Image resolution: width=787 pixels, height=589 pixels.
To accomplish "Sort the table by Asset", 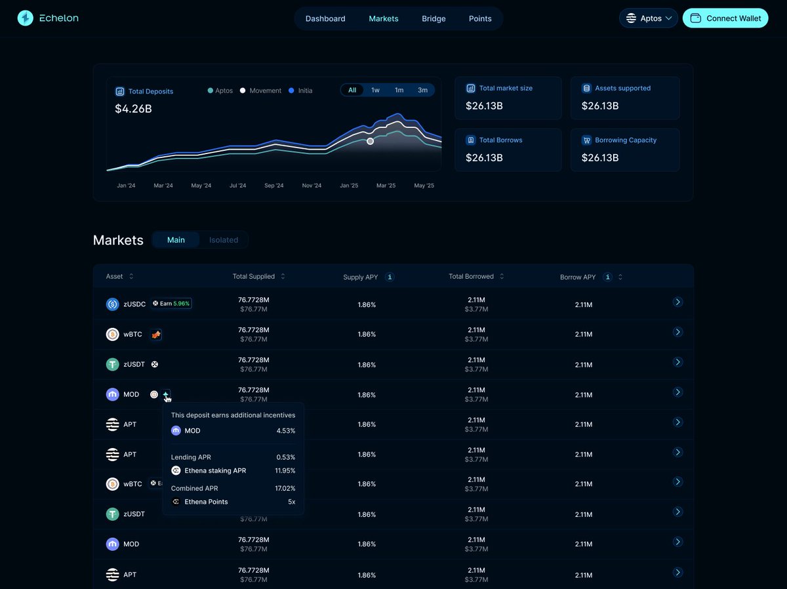I will [120, 277].
